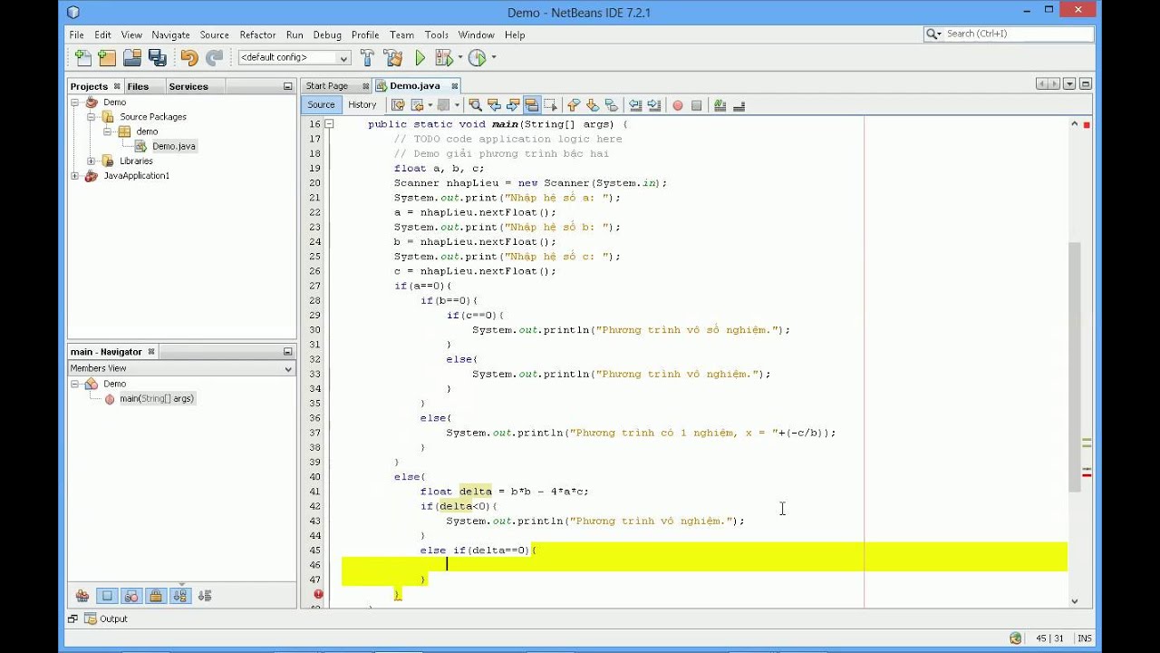This screenshot has width=1160, height=653.
Task: Collapse main method fold at line 16
Action: click(x=330, y=124)
